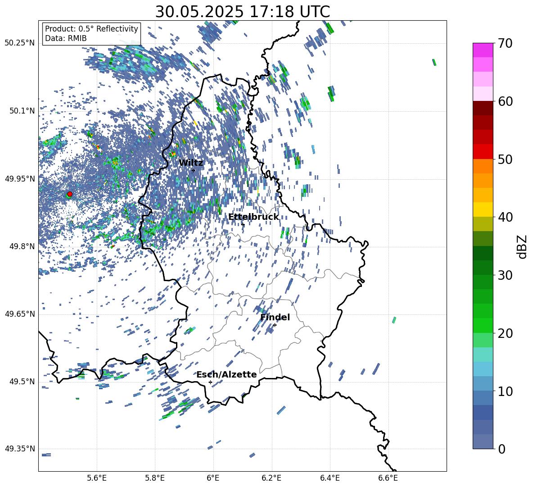Click the 49.65°N latitude label
Screen dimensions: 533x487
pos(20,314)
